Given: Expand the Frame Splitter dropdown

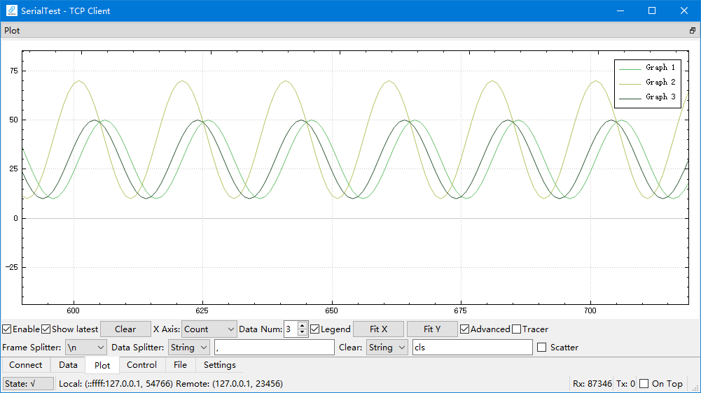Looking at the screenshot, I should coord(85,348).
